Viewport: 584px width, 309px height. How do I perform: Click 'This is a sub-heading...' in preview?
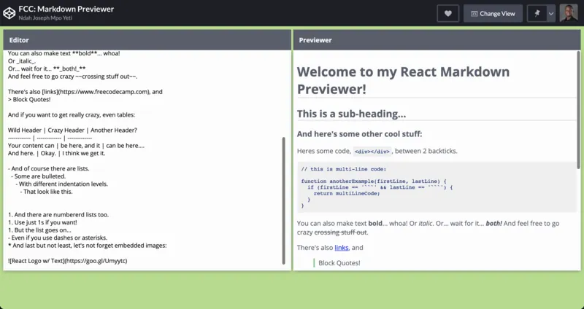coord(351,114)
